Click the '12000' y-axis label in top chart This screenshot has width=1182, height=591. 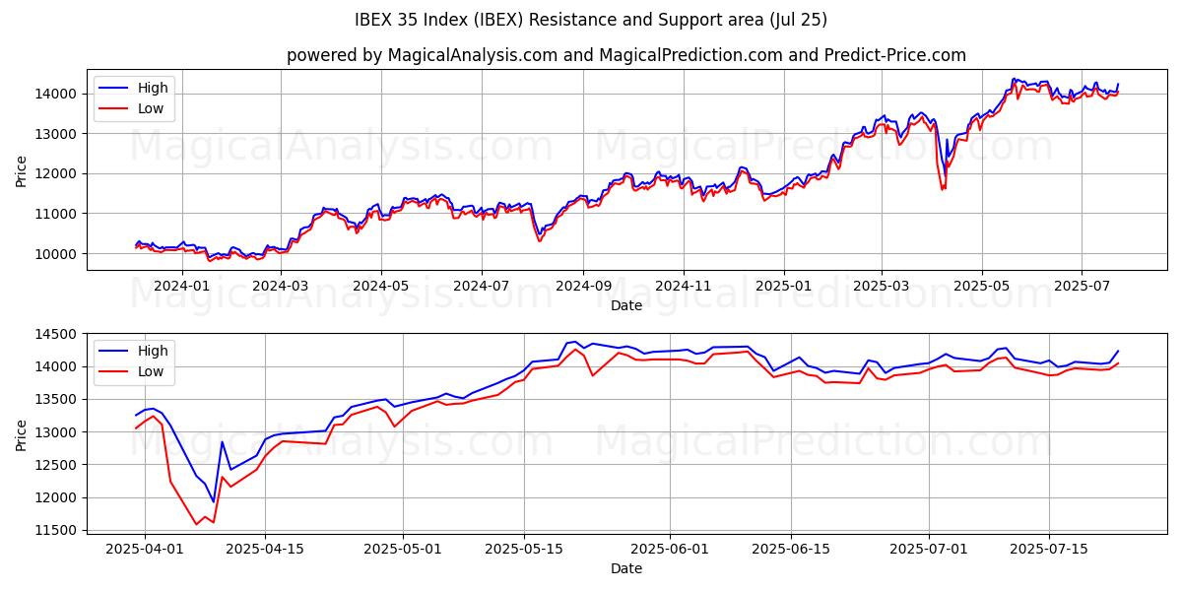click(58, 173)
